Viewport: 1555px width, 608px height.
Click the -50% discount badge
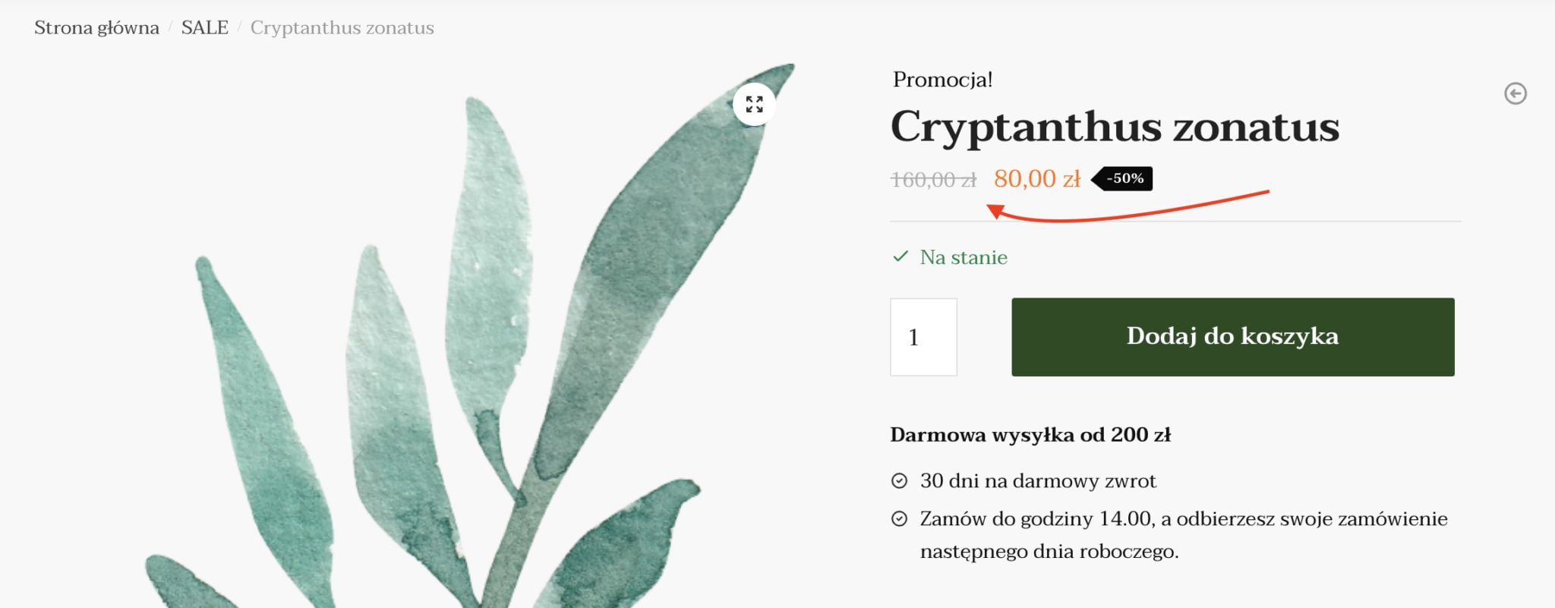pyautogui.click(x=1122, y=178)
